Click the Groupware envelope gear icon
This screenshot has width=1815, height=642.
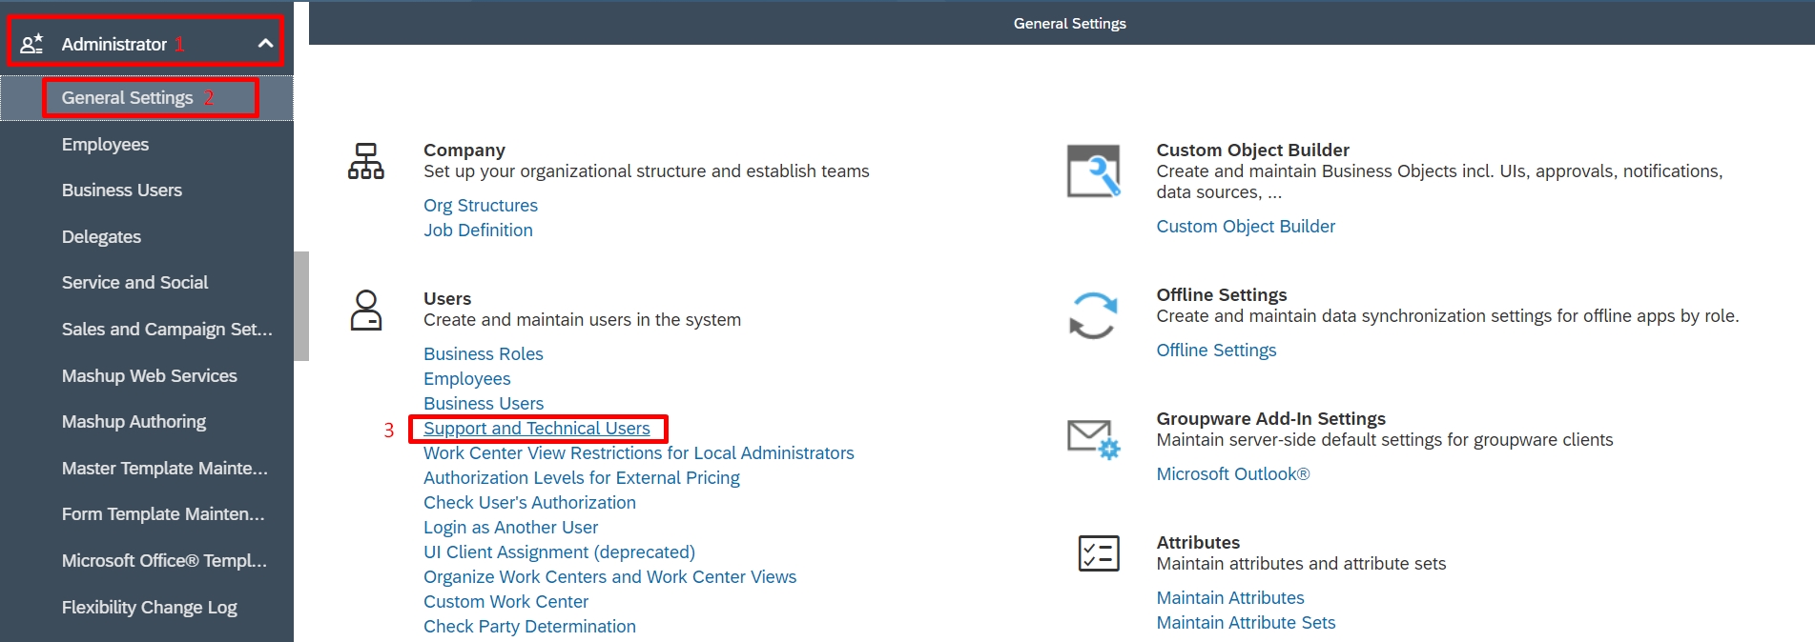pyautogui.click(x=1093, y=438)
